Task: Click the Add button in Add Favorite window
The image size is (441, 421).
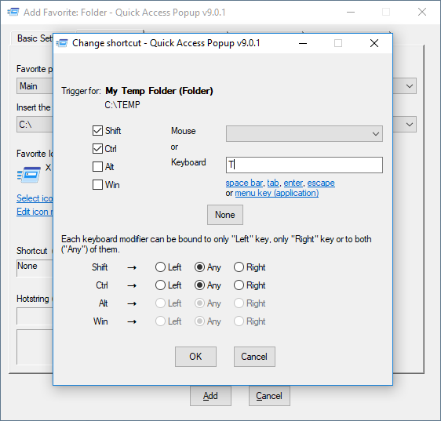Action: coord(210,396)
